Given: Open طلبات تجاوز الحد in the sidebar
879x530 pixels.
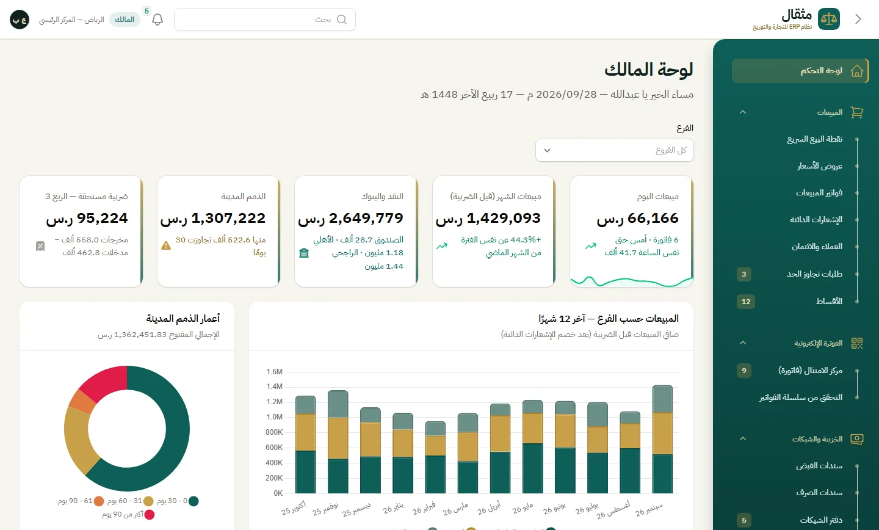Looking at the screenshot, I should coord(800,274).
